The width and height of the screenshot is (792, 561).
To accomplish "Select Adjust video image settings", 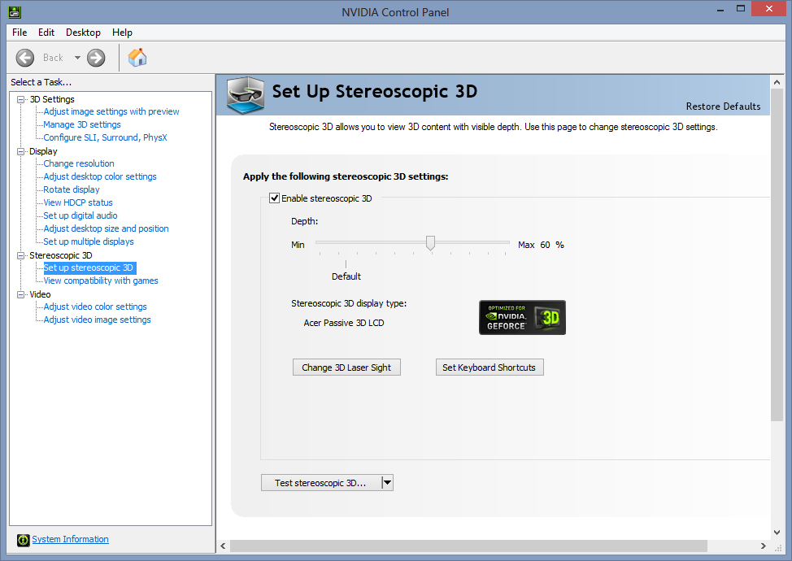I will click(x=97, y=320).
